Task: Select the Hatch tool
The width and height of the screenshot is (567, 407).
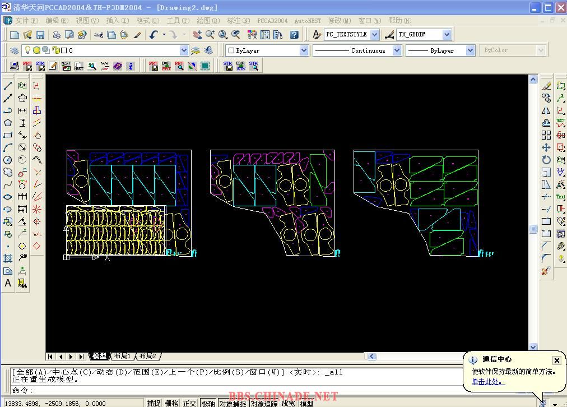Action: tap(8, 258)
